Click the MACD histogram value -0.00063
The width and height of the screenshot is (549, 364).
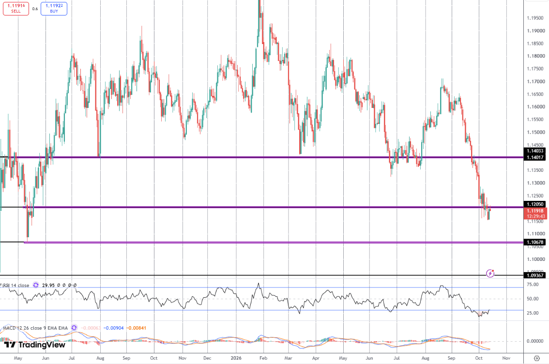click(x=91, y=328)
